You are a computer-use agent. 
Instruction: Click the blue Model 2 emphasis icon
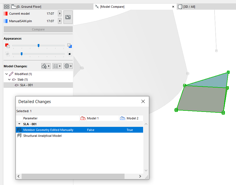pos(70,45)
